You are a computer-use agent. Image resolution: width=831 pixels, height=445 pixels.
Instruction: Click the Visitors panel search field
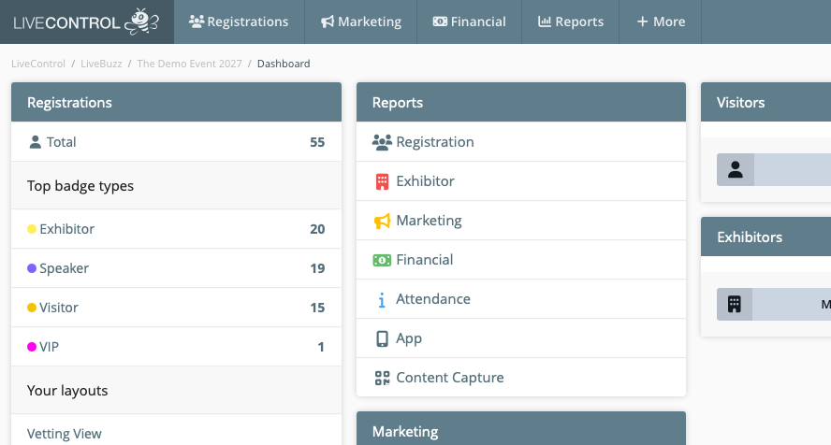point(793,170)
